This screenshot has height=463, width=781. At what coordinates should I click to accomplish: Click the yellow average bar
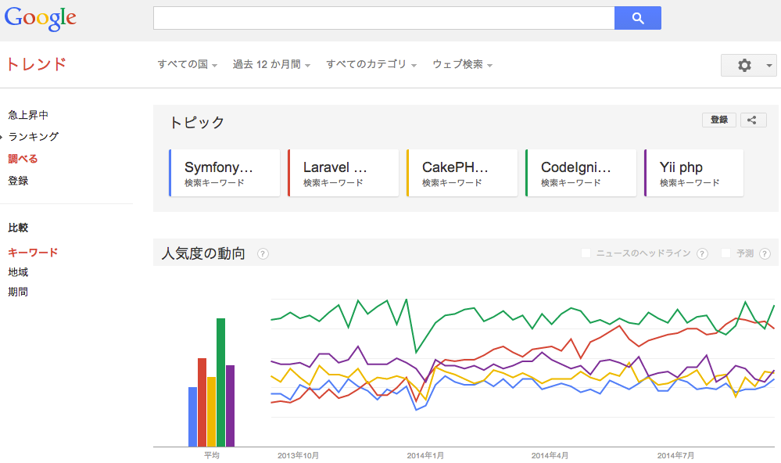[212, 411]
